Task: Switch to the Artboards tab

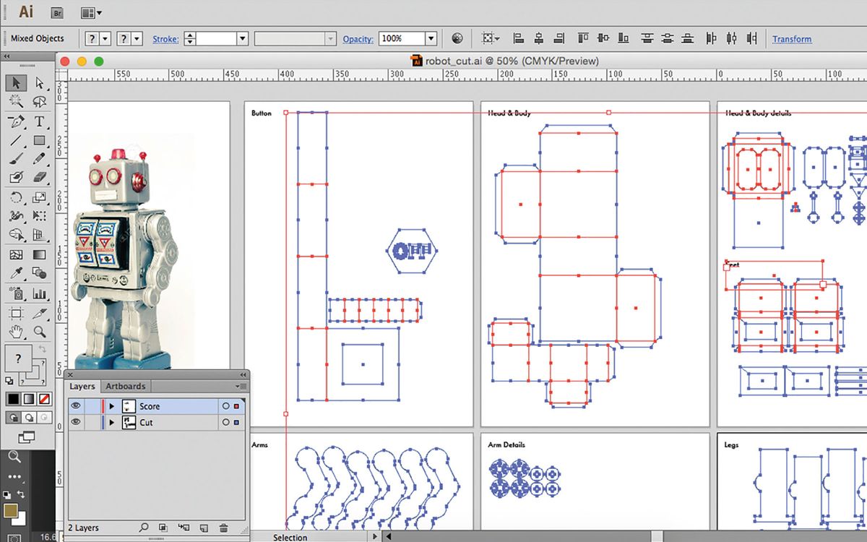Action: tap(125, 386)
